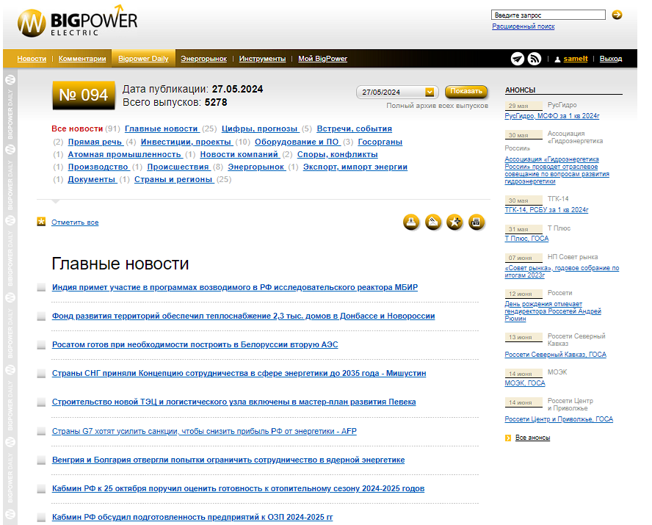
Task: Filter by Главные новости category
Action: point(162,128)
